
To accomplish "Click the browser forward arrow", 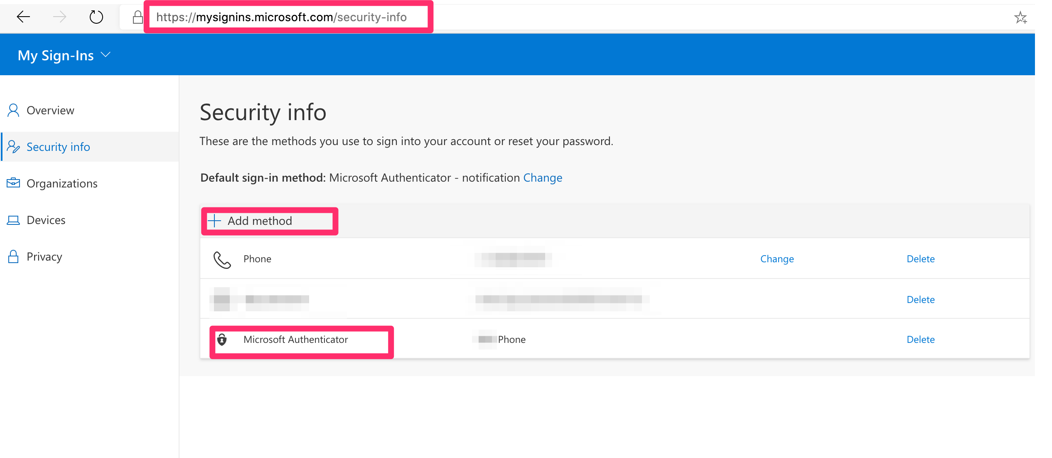I will point(59,17).
